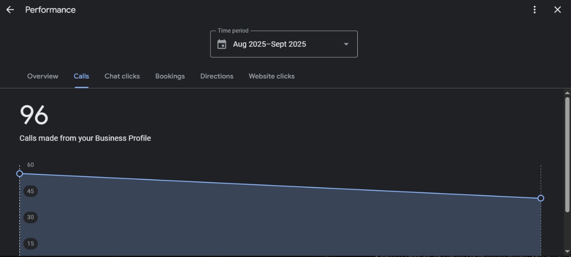Click the 45 y-axis label

[30, 191]
